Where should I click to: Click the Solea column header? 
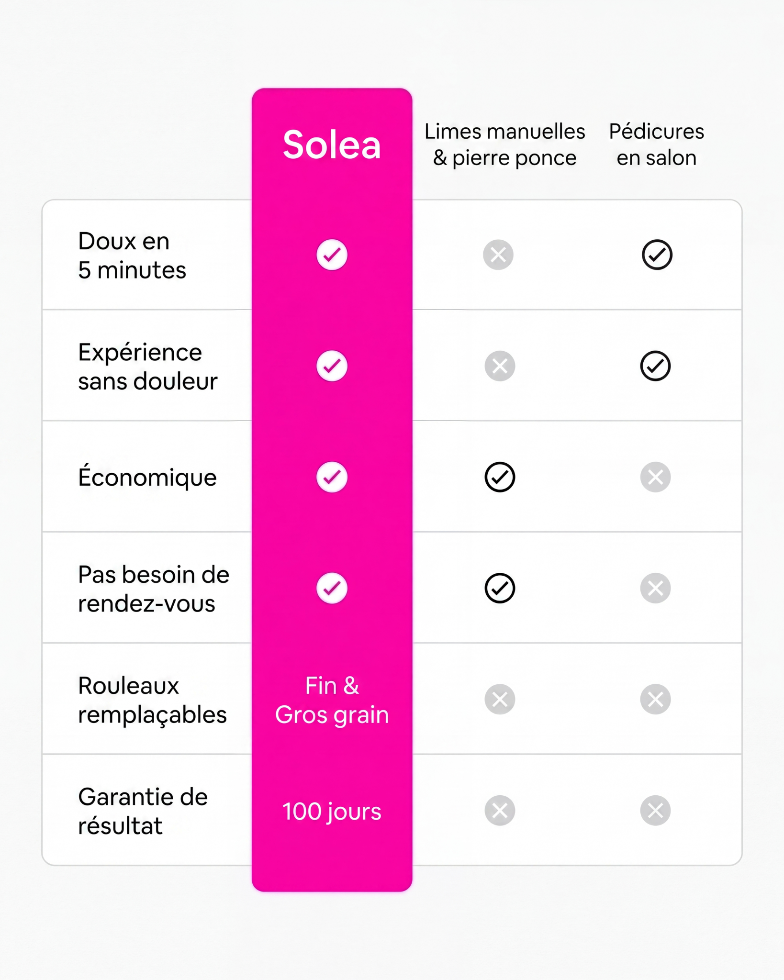pos(332,145)
